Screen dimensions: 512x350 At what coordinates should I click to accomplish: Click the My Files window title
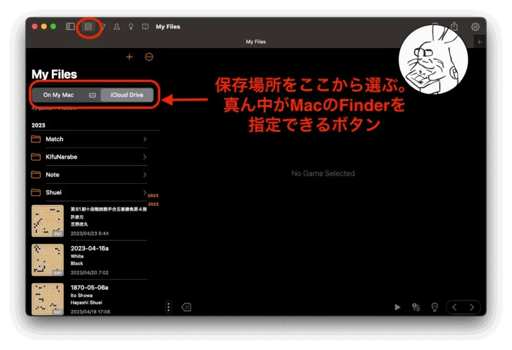coord(168,27)
